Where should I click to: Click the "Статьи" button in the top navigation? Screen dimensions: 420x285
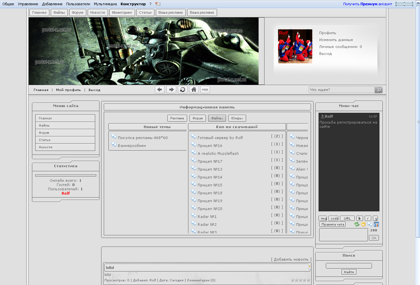(145, 12)
